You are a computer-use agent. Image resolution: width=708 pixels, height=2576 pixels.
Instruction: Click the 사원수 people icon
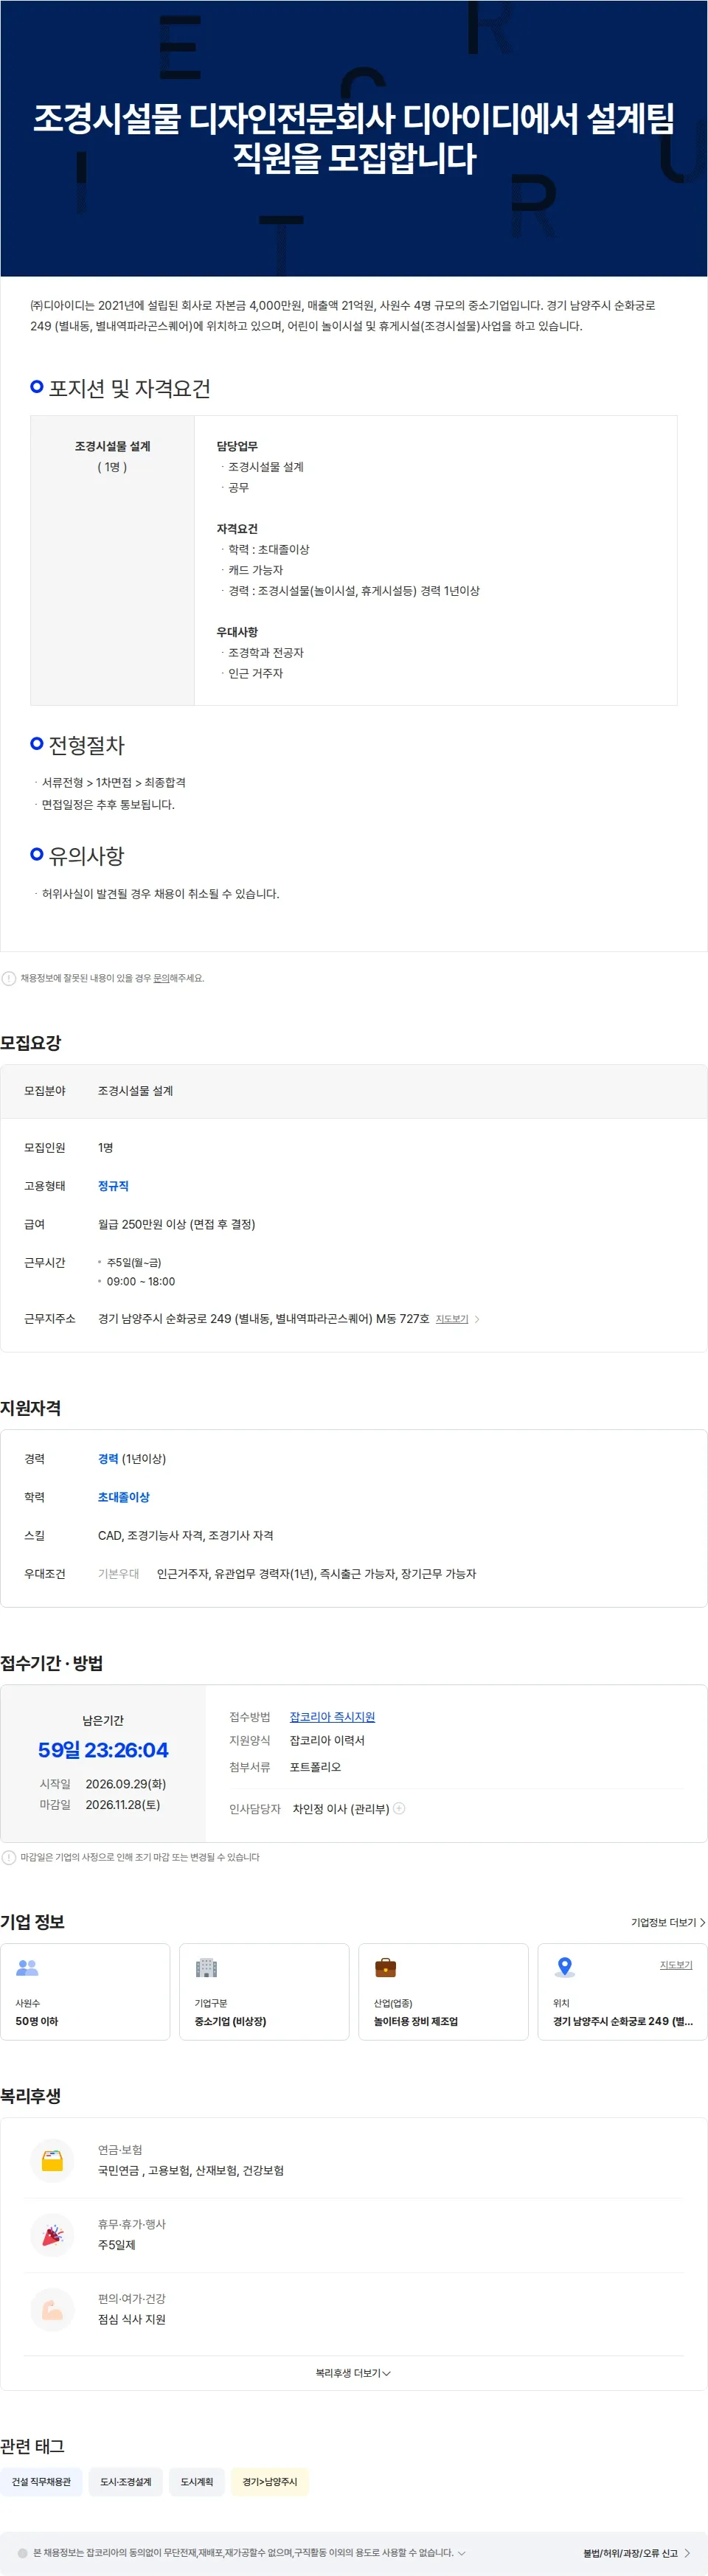(27, 1967)
